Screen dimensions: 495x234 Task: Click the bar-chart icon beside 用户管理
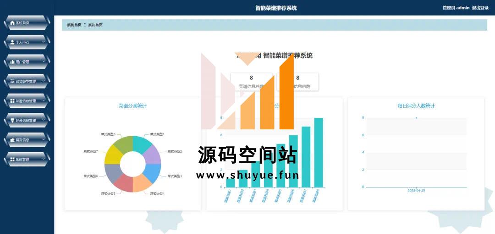12,62
